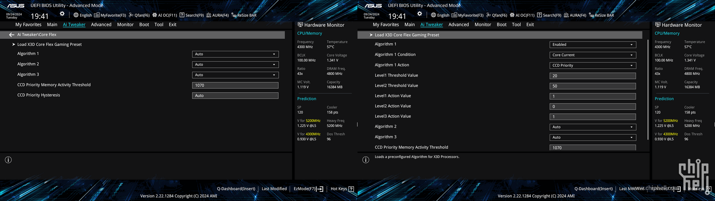Open Monitor tab in right screen

coord(483,25)
